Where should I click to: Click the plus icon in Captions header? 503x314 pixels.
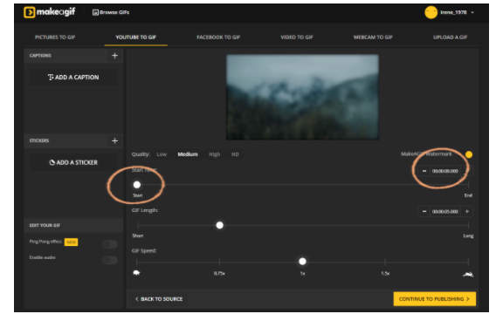[114, 56]
